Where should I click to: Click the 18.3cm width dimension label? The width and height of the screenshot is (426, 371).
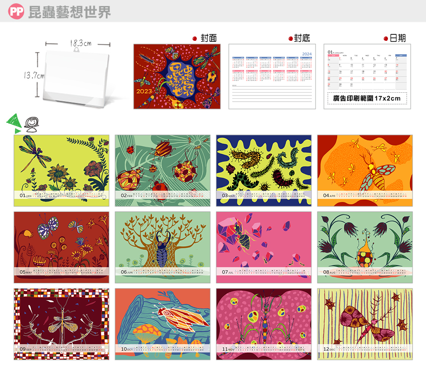81,43
